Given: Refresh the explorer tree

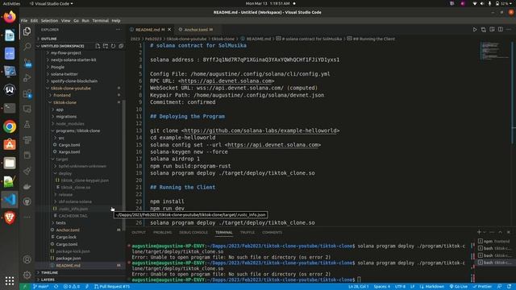Looking at the screenshot, I should pos(113,46).
